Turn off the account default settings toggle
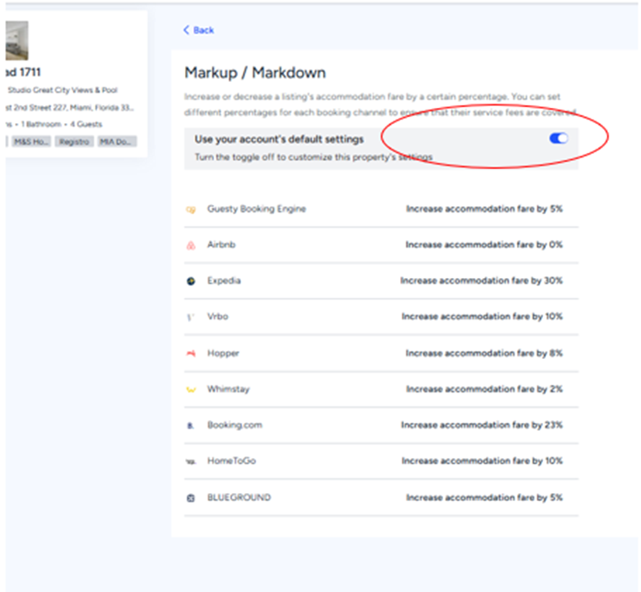This screenshot has height=592, width=641. [x=558, y=139]
